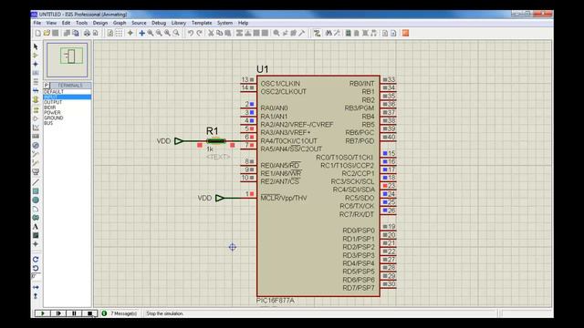
Task: Click the orange ARES netlist icon
Action: [x=405, y=33]
